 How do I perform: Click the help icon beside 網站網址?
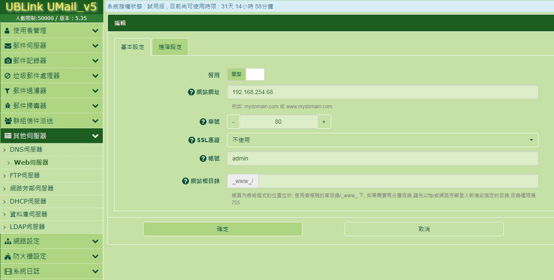(191, 92)
